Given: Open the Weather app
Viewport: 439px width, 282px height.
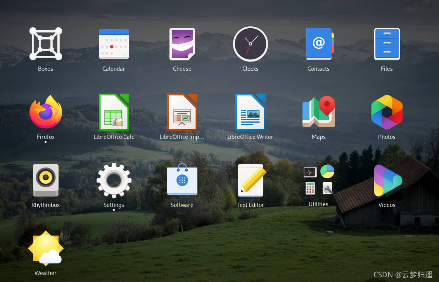Looking at the screenshot, I should tap(46, 248).
